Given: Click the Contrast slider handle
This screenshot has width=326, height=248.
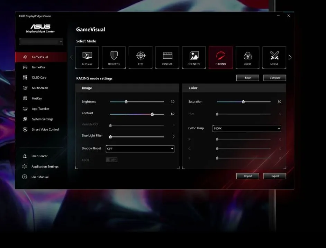Looking at the screenshot, I should click(x=152, y=114).
